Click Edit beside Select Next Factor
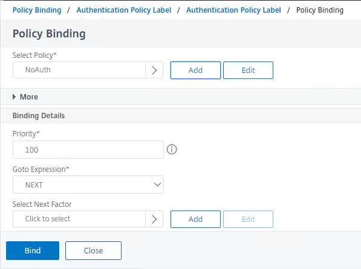The width and height of the screenshot is (361, 269). 248,219
